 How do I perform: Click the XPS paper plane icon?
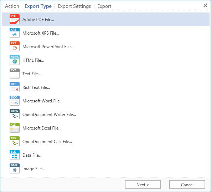[x=15, y=33]
